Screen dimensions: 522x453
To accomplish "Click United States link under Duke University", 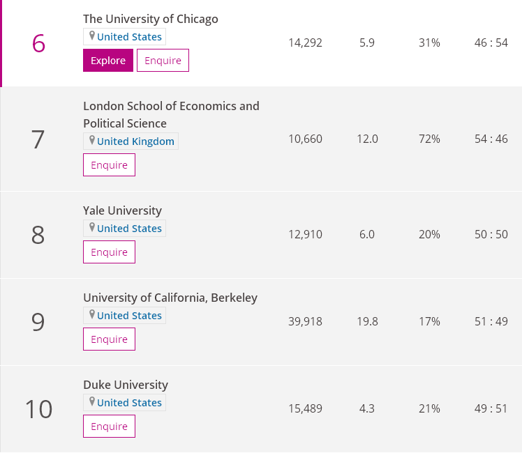I will 129,403.
